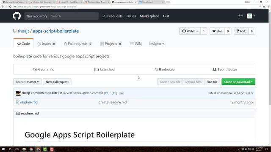Click the branch icon next to 5 branches
Image resolution: width=271 pixels, height=152 pixels.
point(95,69)
